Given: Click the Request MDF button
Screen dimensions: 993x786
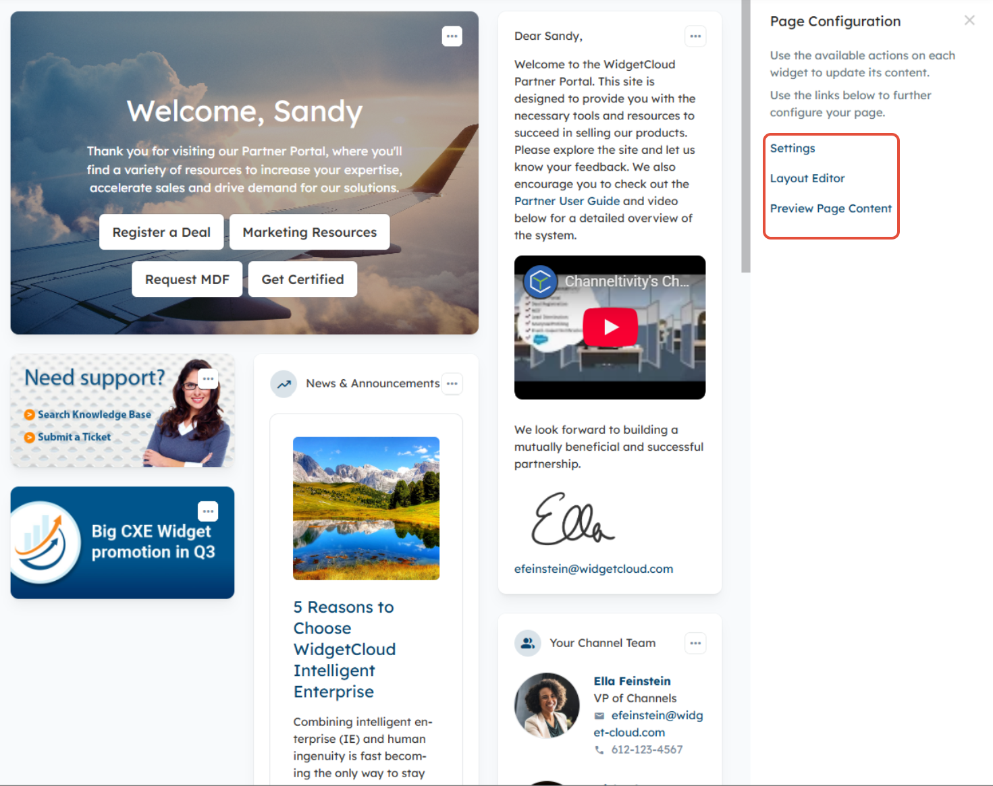Looking at the screenshot, I should click(187, 279).
